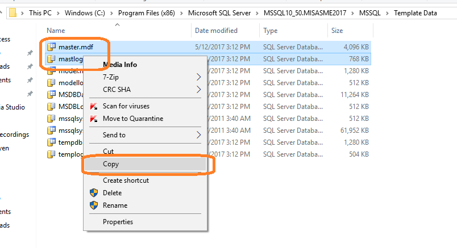
Task: Click the master.mdf file icon
Action: tap(51, 47)
